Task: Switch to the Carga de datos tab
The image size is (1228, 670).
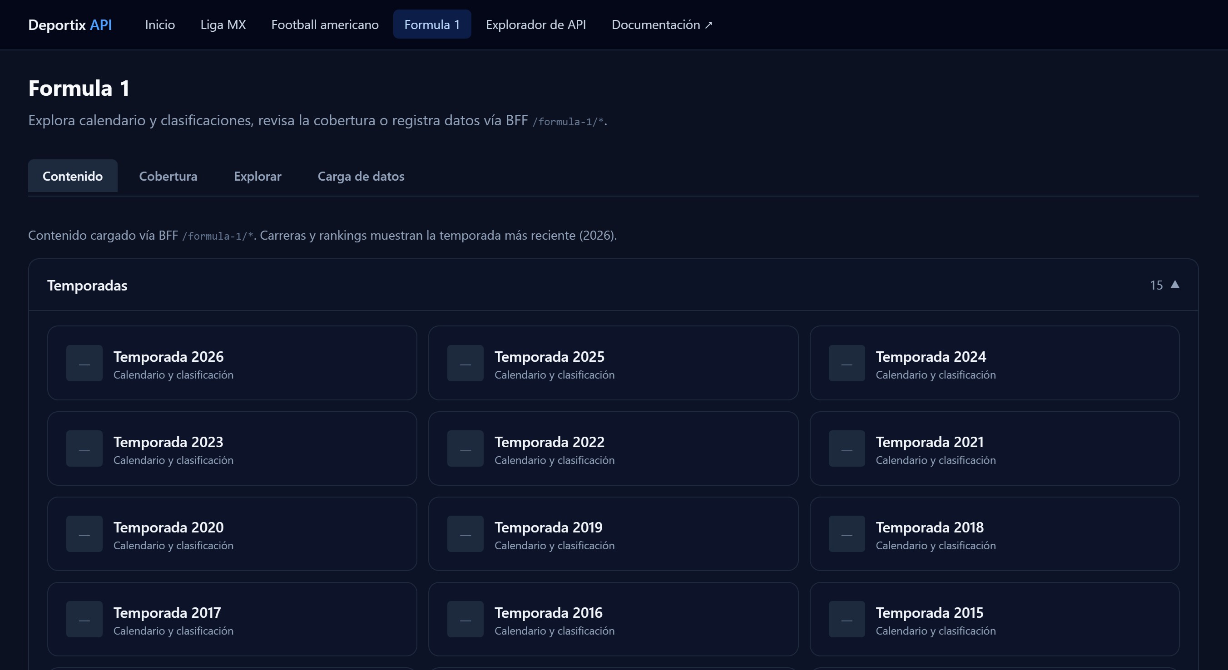Action: click(x=361, y=176)
